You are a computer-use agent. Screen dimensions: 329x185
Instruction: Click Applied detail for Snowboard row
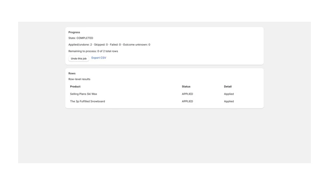[229, 101]
